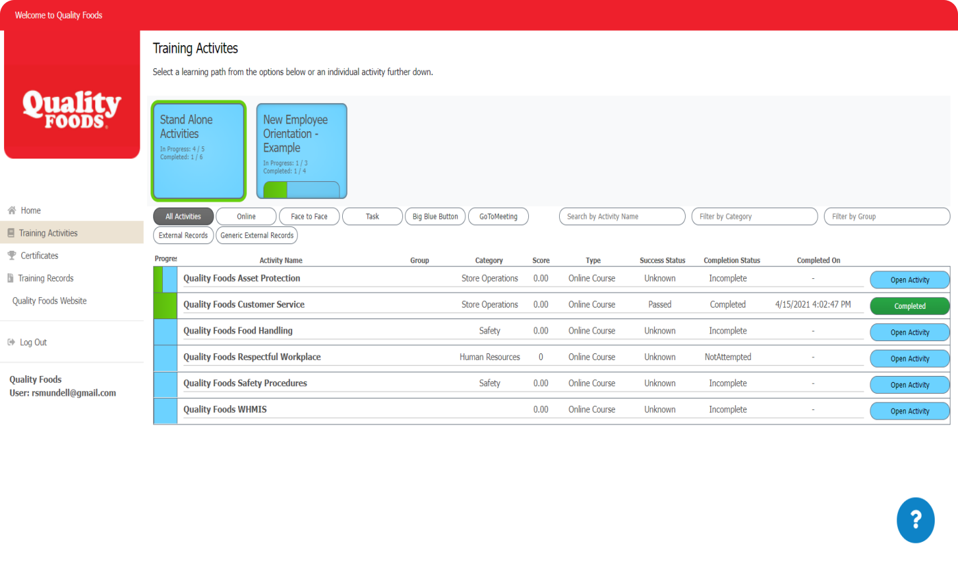This screenshot has width=958, height=570.
Task: Click the green Completed button for Customer Service
Action: (x=909, y=306)
